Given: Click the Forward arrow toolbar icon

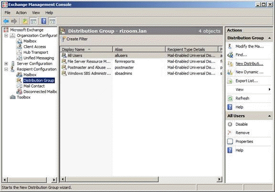Looking at the screenshot, I should tap(14, 21).
